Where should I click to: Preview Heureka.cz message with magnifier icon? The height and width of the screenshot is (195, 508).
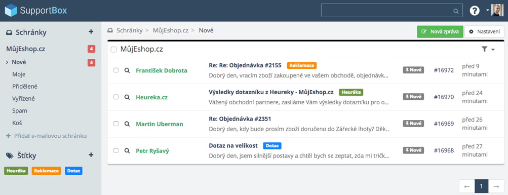click(x=127, y=97)
